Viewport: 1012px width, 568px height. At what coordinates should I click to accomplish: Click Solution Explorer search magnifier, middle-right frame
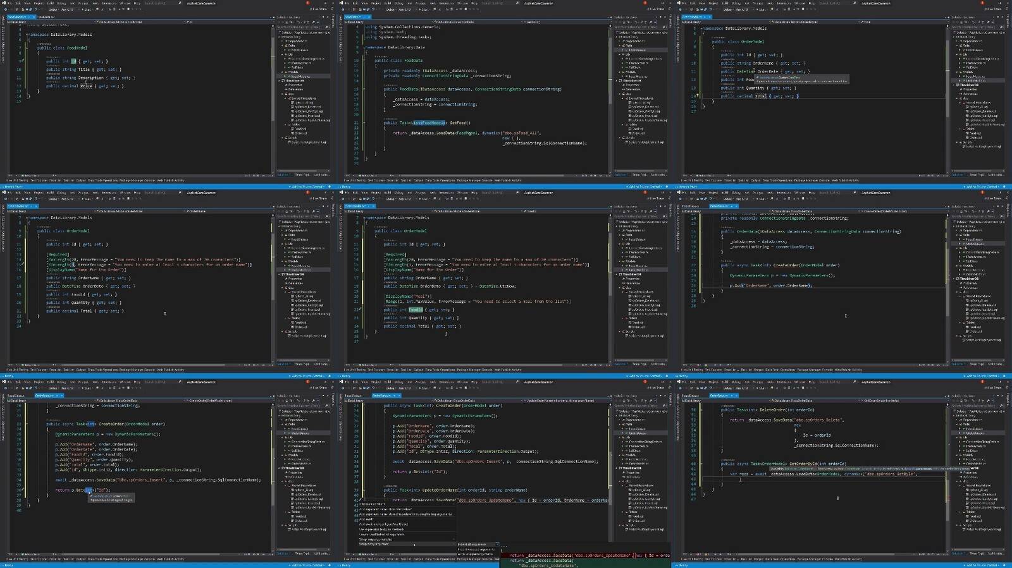click(1001, 216)
